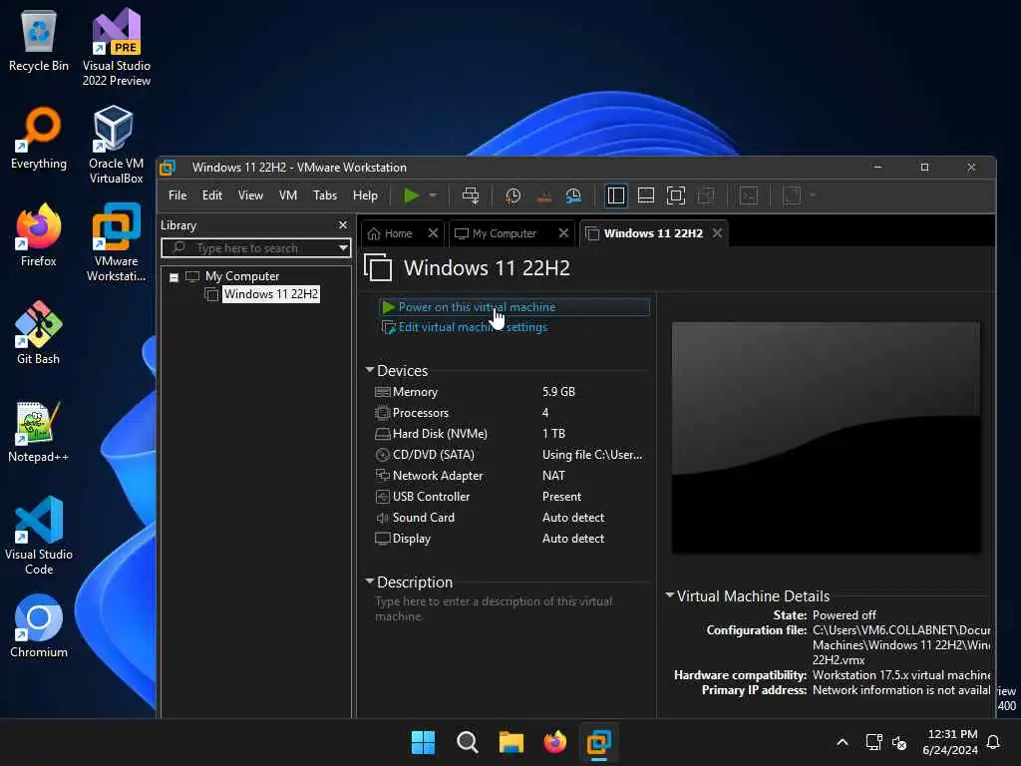Click the VMware Workstation desktop icon
1021x766 pixels.
116,243
